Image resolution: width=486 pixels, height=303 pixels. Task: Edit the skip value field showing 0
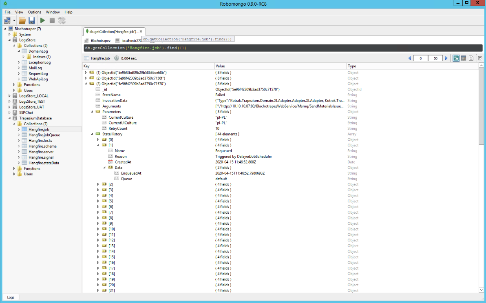pyautogui.click(x=421, y=58)
